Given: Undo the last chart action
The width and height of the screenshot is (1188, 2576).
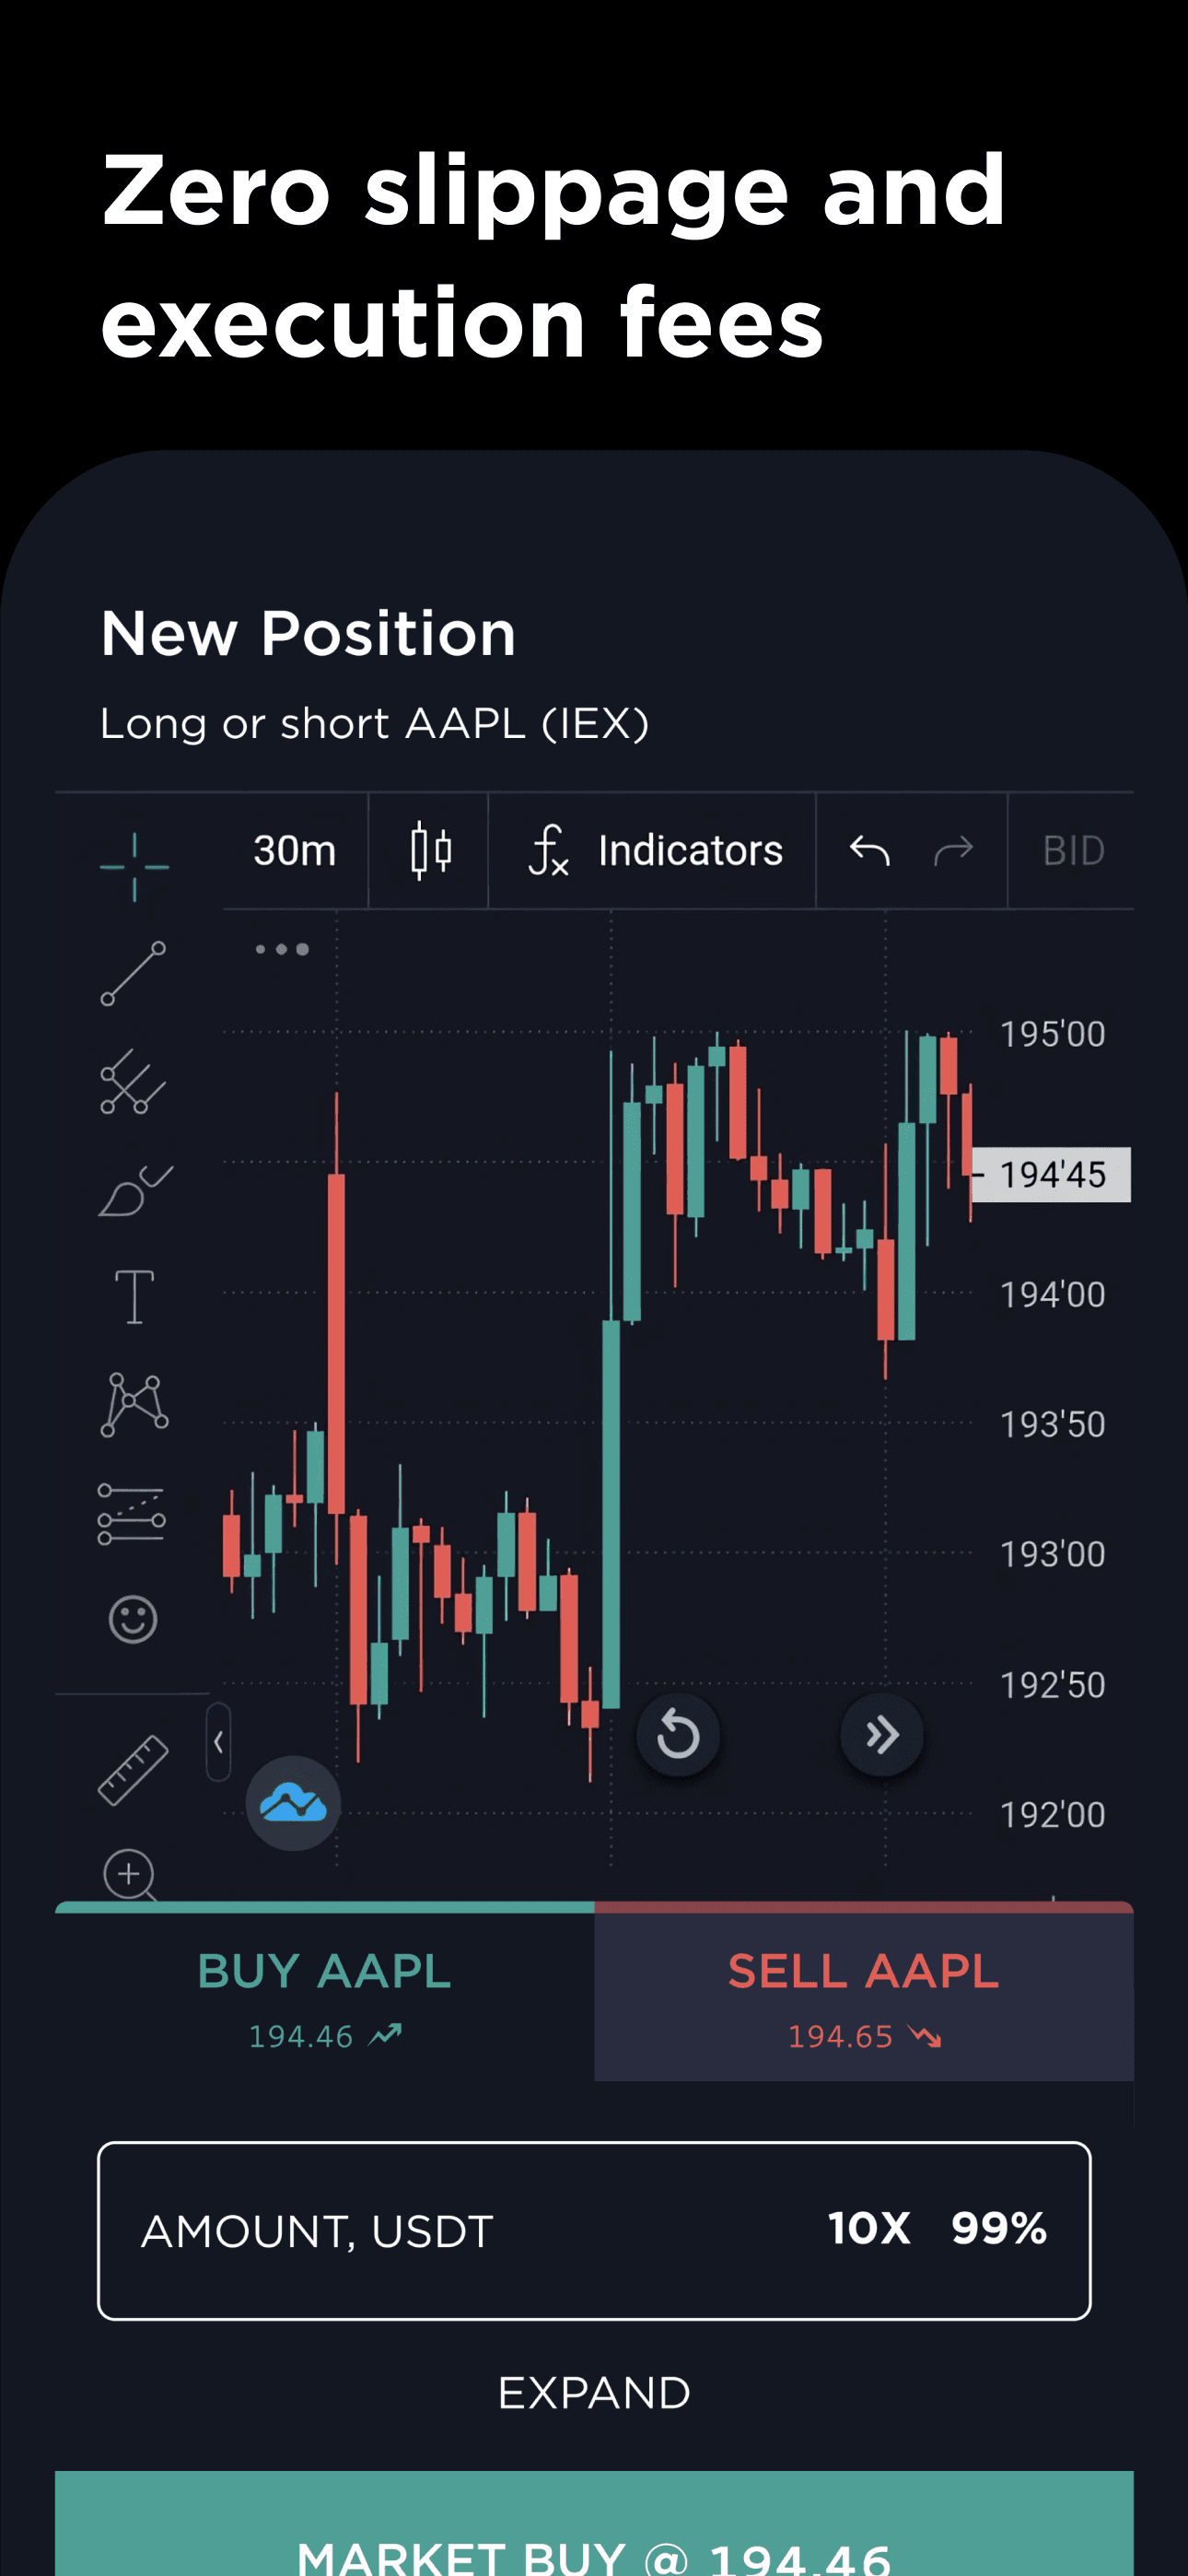Looking at the screenshot, I should pyautogui.click(x=869, y=851).
